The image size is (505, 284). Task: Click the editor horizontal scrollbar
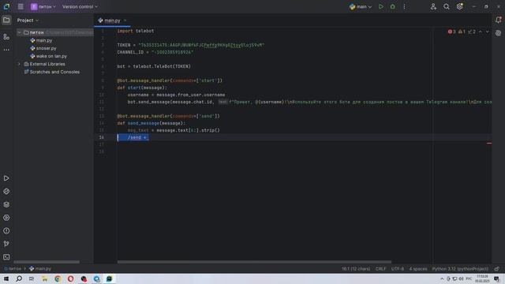254,262
